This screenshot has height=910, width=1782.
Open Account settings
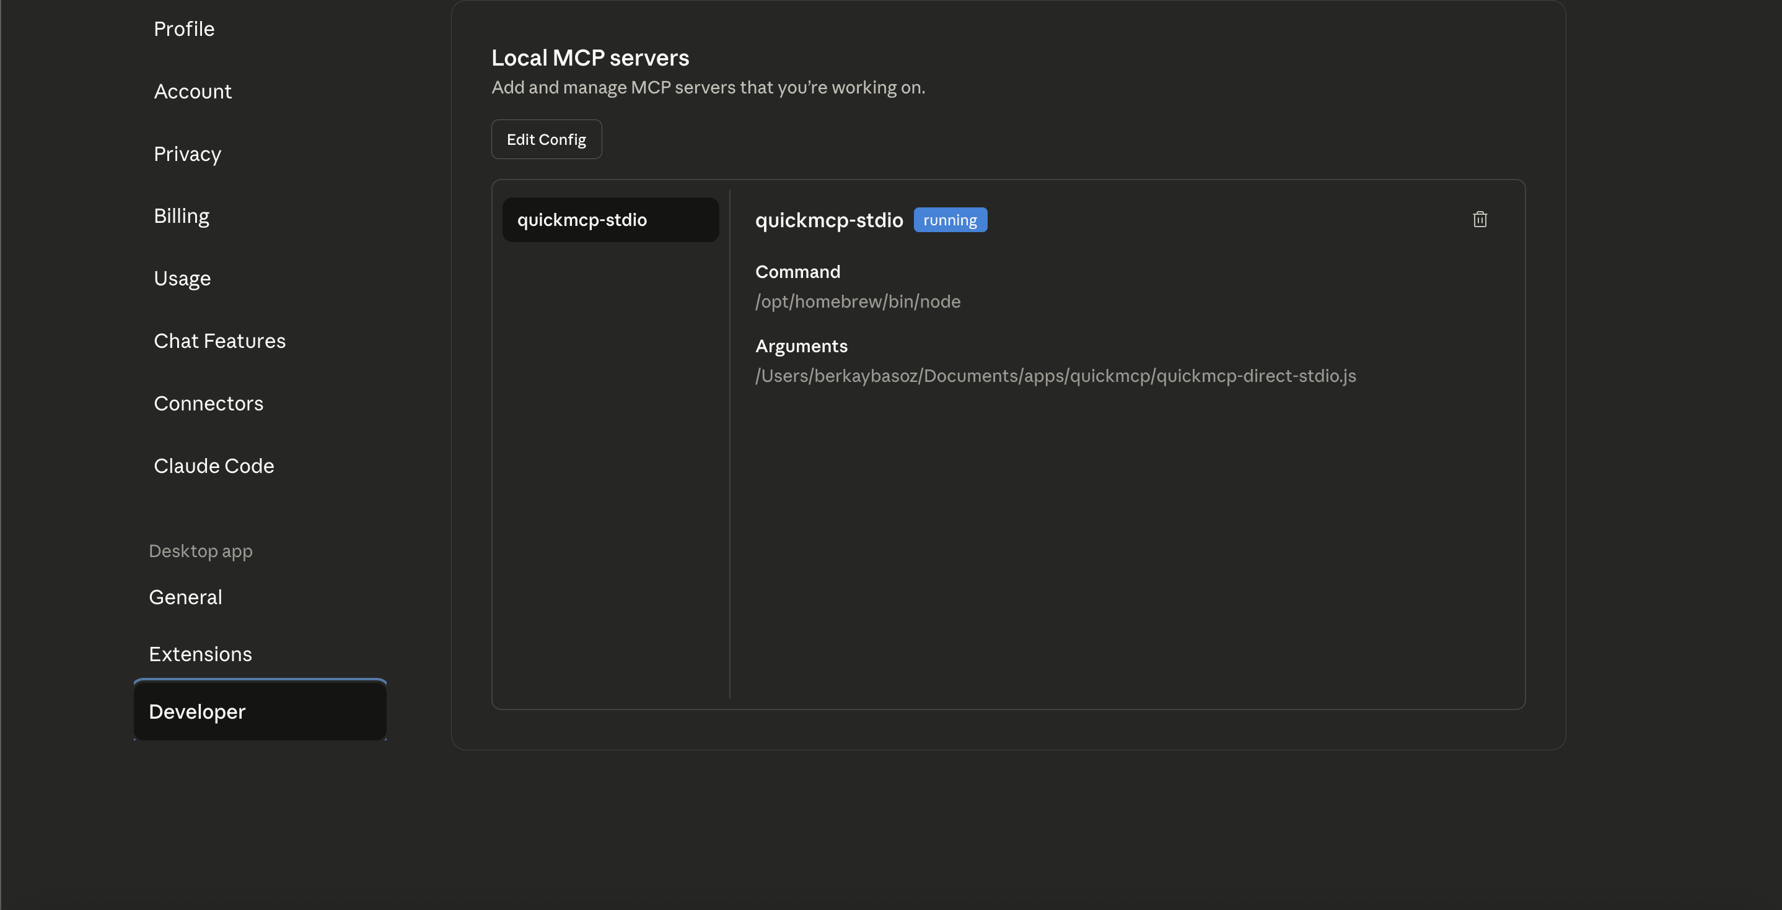(192, 90)
